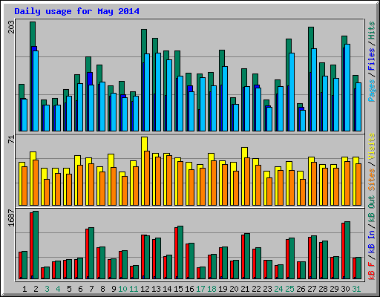The image size is (380, 297).
Task: Click the orange sites bar for day 21
Action: click(247, 181)
